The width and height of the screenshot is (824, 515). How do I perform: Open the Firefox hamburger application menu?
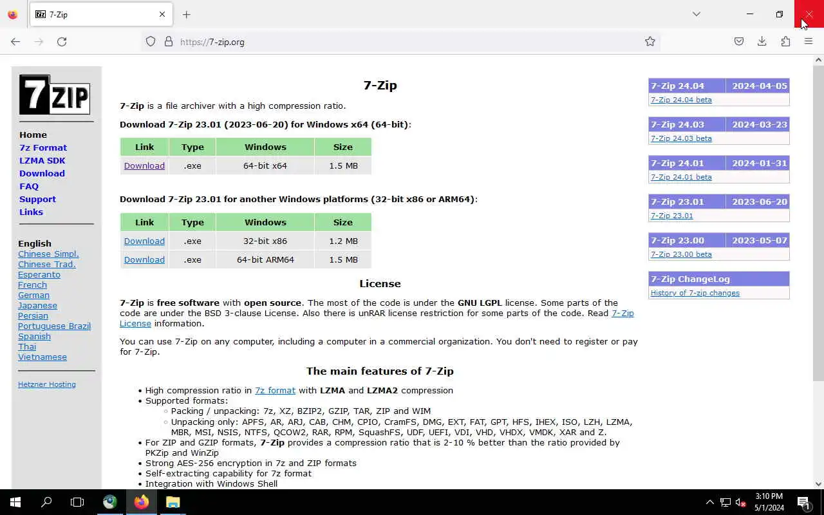tap(809, 42)
